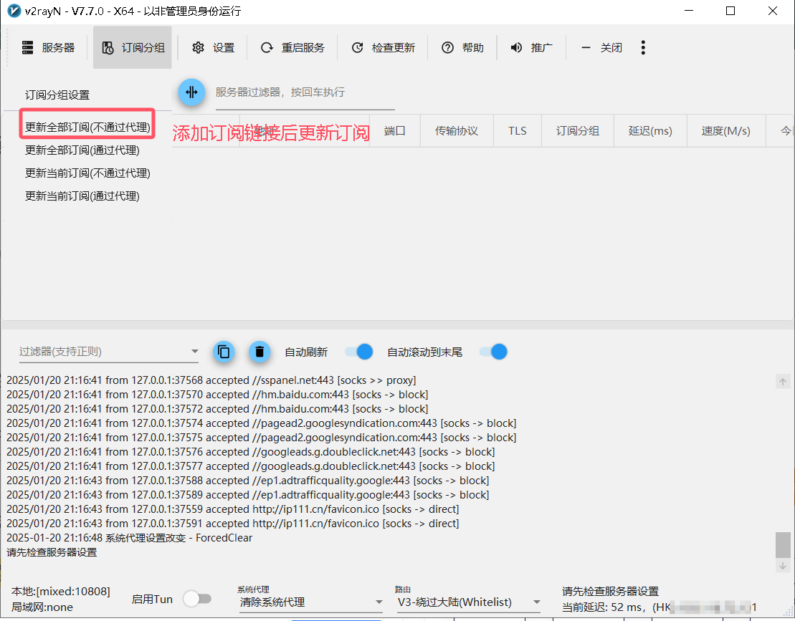Image resolution: width=795 pixels, height=621 pixels.
Task: Open the 服务器 server list panel
Action: 47,47
